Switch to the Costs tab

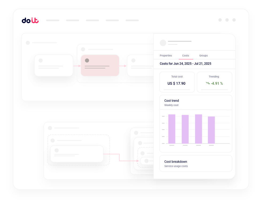186,56
